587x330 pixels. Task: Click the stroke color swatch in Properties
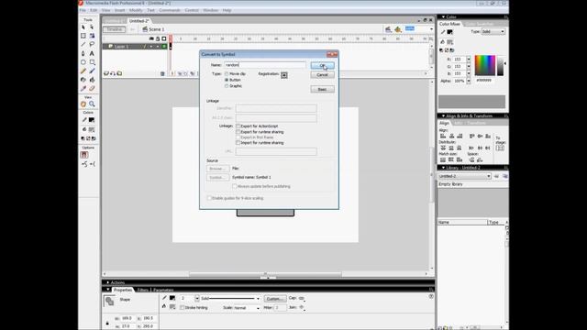point(172,298)
